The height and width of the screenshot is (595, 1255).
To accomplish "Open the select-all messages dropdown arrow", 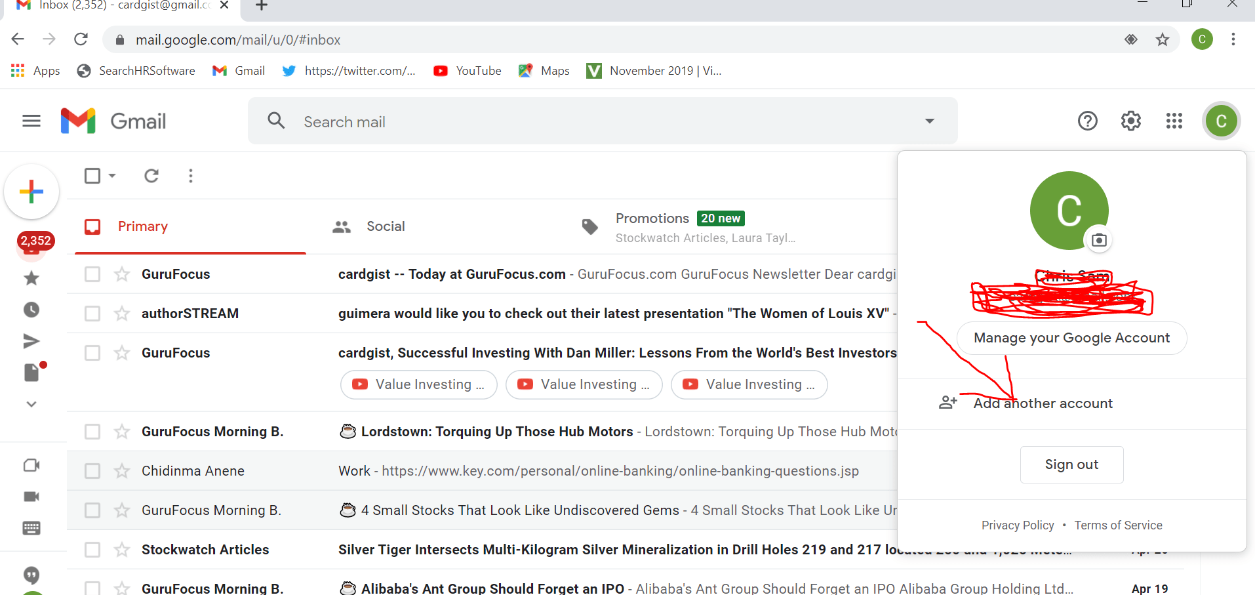I will pyautogui.click(x=111, y=175).
